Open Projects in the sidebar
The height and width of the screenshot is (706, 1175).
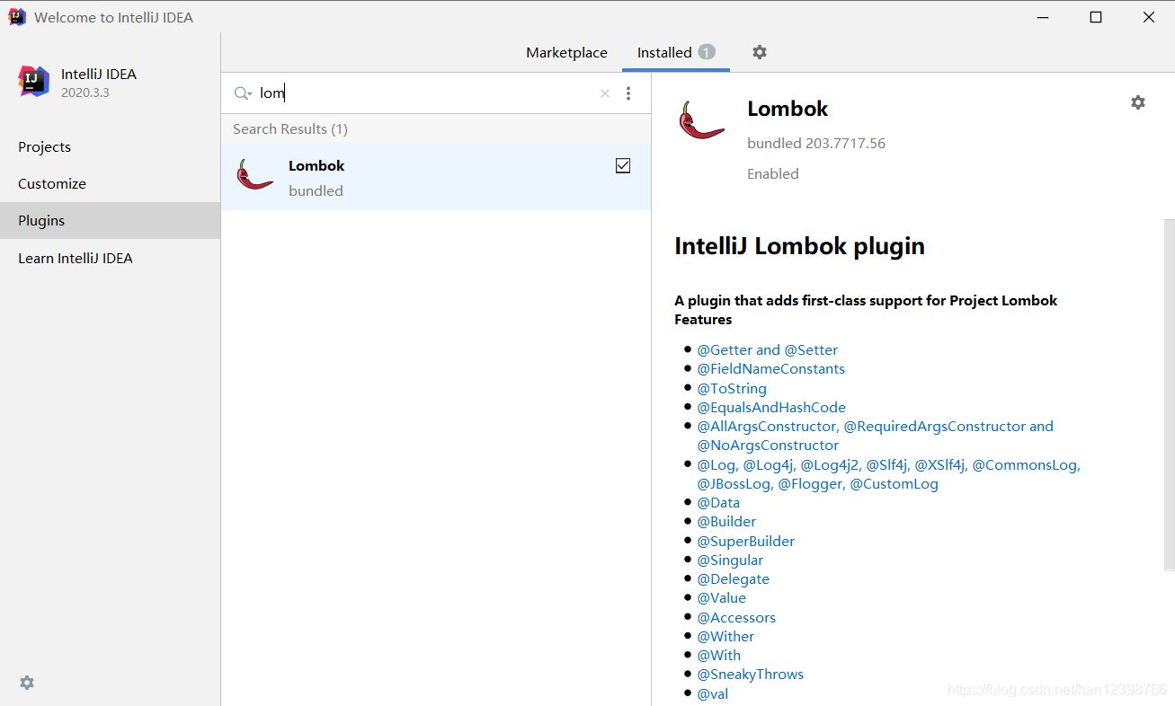(110, 146)
